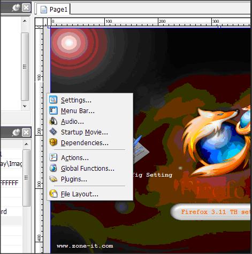The width and height of the screenshot is (252, 254).
Task: Close the lower docked panel
Action: 26,132
